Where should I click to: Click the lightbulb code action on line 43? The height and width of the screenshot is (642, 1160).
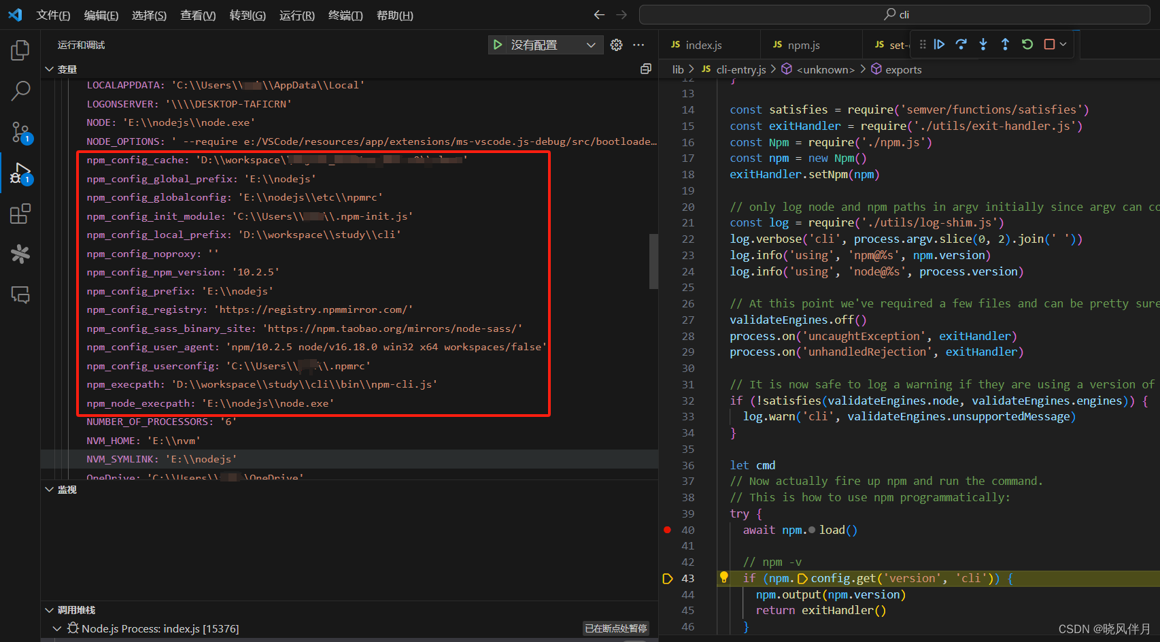(x=724, y=577)
